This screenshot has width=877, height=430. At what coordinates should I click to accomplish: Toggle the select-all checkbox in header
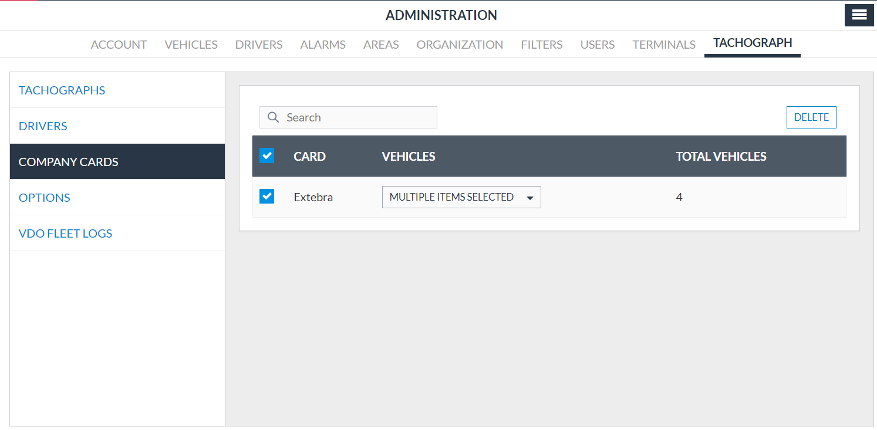point(267,155)
